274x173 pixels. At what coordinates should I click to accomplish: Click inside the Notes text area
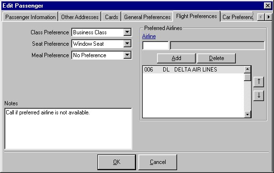pyautogui.click(x=68, y=129)
